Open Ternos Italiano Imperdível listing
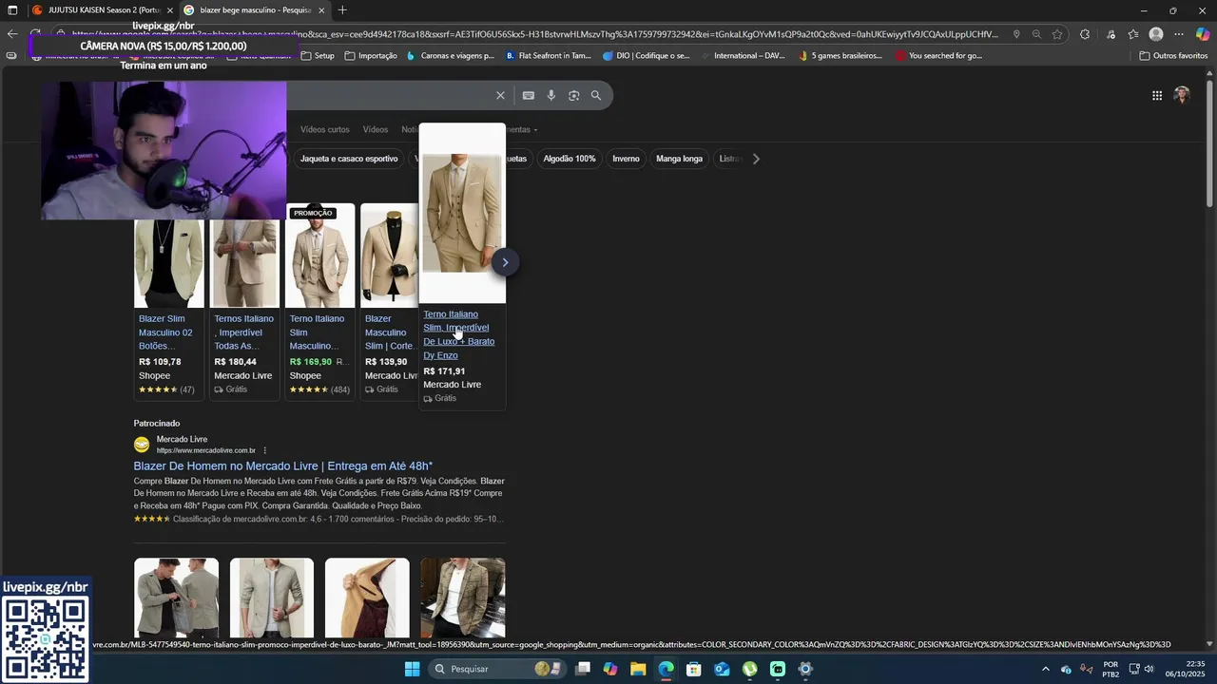This screenshot has width=1217, height=684. coord(243,332)
